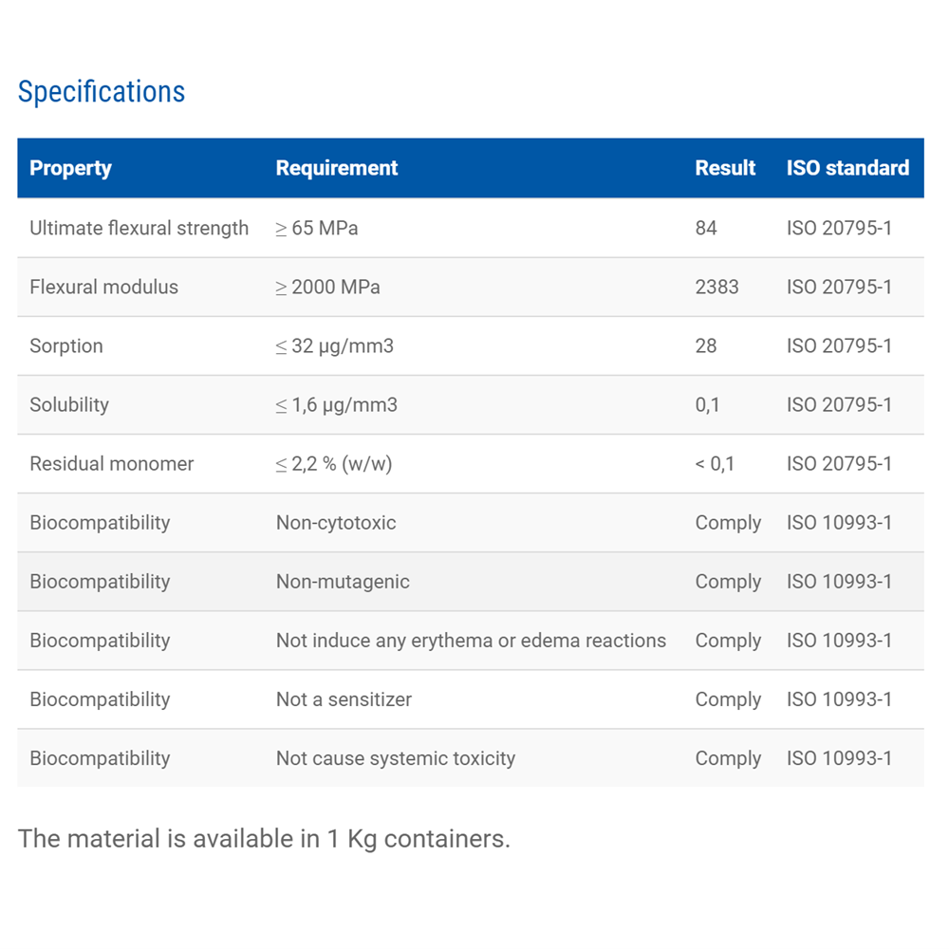Select the Non-mutagenic requirement cell
The image size is (949, 949).
[343, 582]
